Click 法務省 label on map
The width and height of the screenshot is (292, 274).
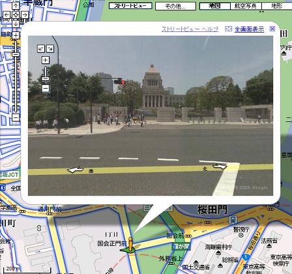[x=269, y=241]
